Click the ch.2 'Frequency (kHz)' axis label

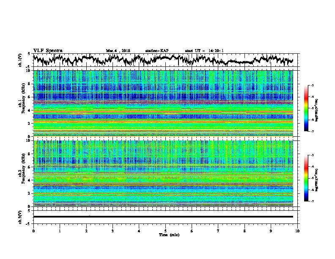coord(23,168)
